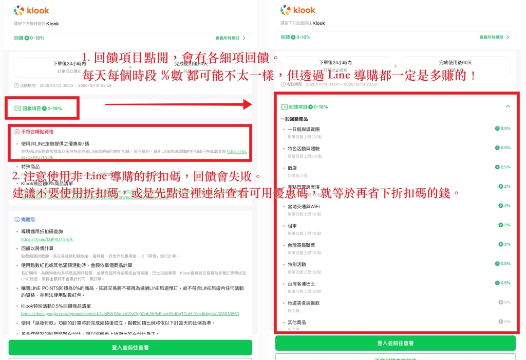The width and height of the screenshot is (526, 360).
Task: Click the P icon on the 一日遊與導賞團 row
Action: click(497, 128)
